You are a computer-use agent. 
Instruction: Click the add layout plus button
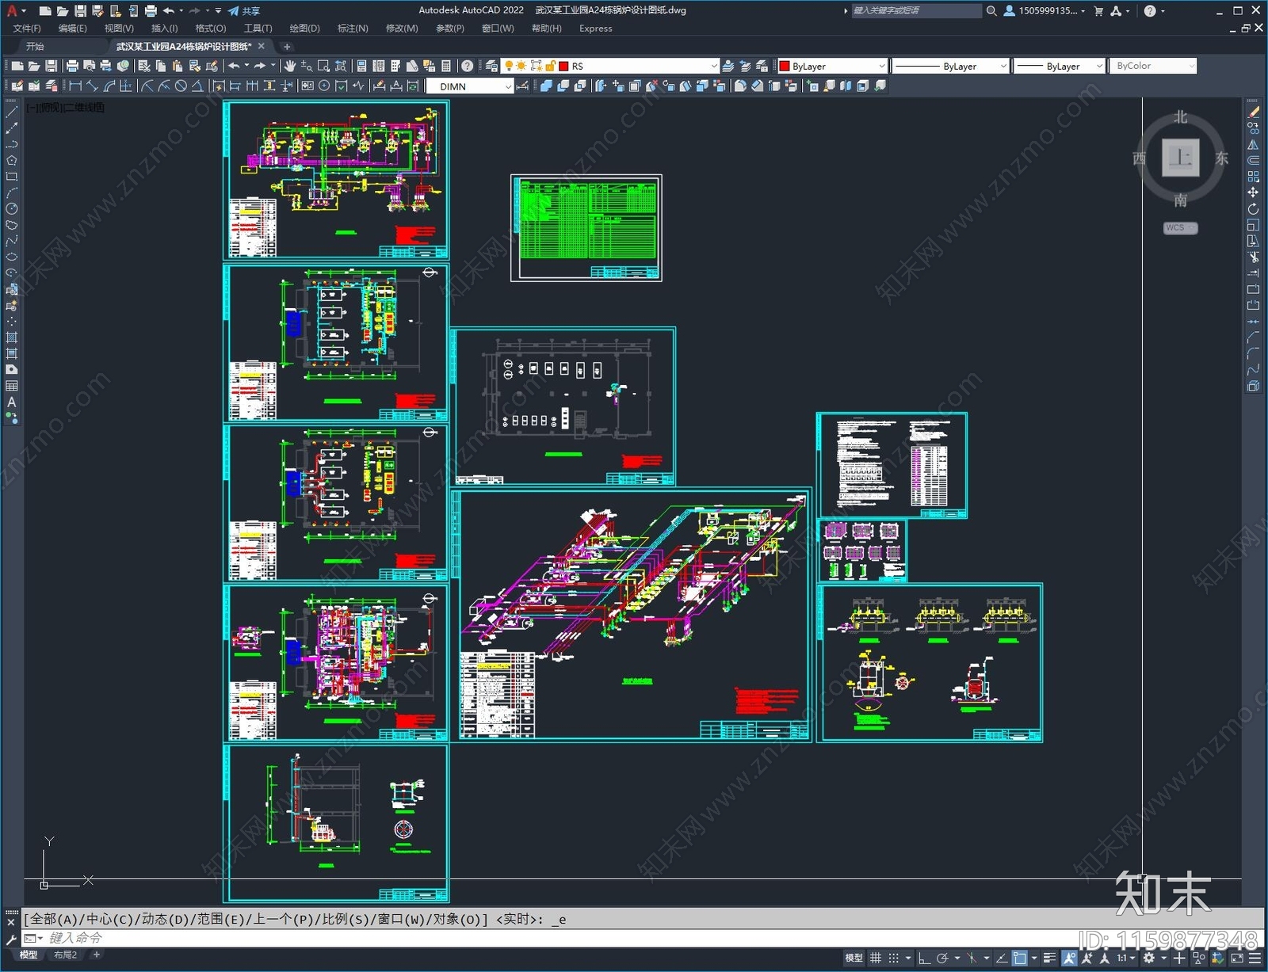click(x=97, y=955)
